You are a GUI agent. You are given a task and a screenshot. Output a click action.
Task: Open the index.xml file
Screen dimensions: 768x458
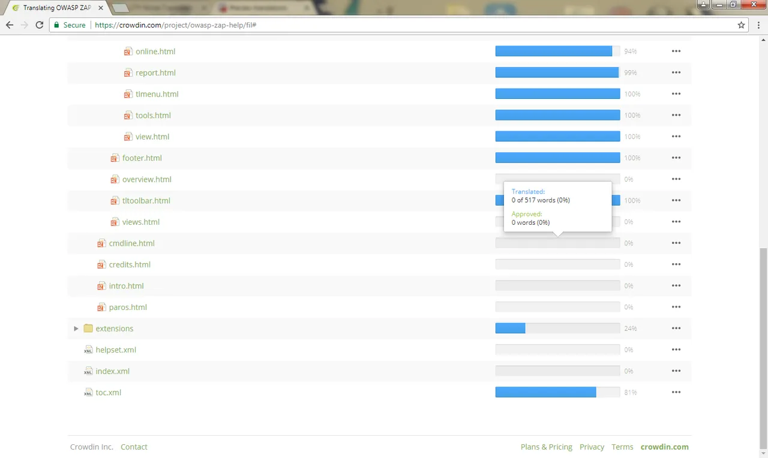pyautogui.click(x=113, y=371)
